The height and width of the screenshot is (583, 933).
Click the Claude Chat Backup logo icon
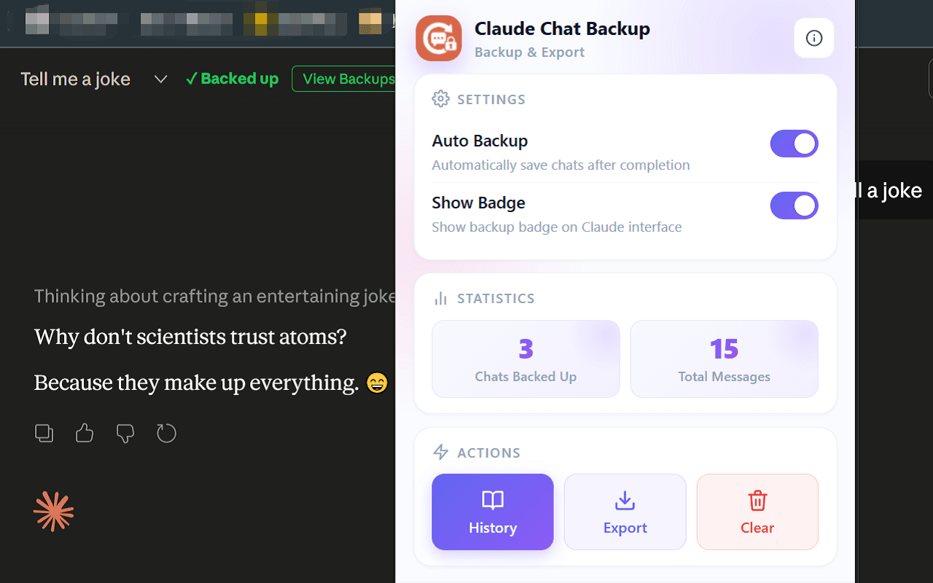click(439, 38)
